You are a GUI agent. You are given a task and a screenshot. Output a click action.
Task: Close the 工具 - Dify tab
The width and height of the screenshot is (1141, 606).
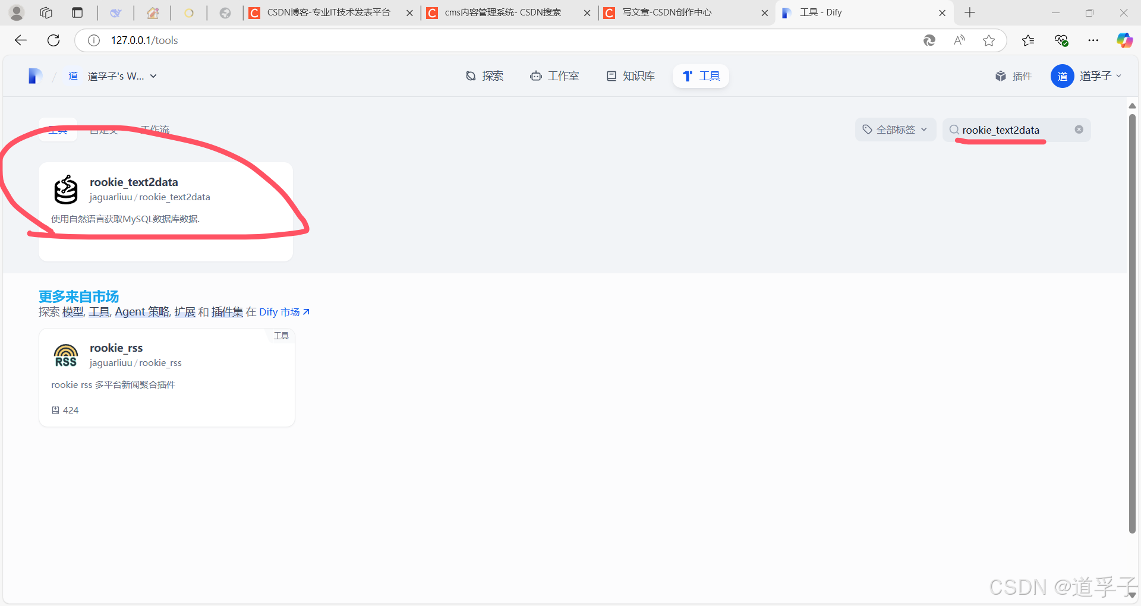click(x=942, y=12)
